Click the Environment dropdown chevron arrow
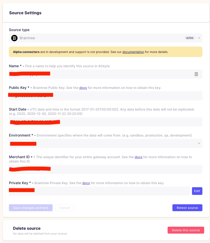This screenshot has height=243, width=210. [199, 144]
